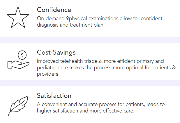Select the Confidence heading
This screenshot has width=180, height=123.
[54, 10]
